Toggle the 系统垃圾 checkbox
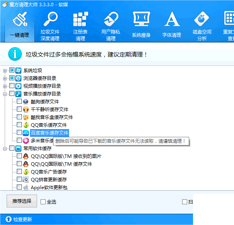This screenshot has width=234, height=225. pos(12,70)
